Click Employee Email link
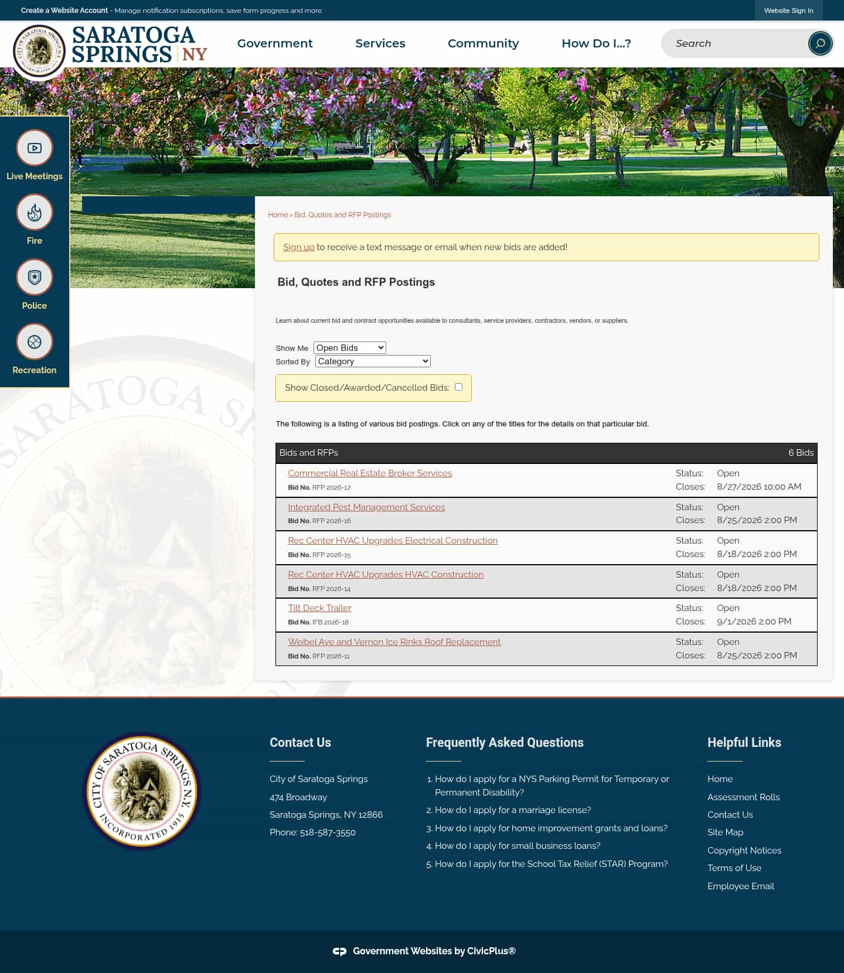 (740, 886)
